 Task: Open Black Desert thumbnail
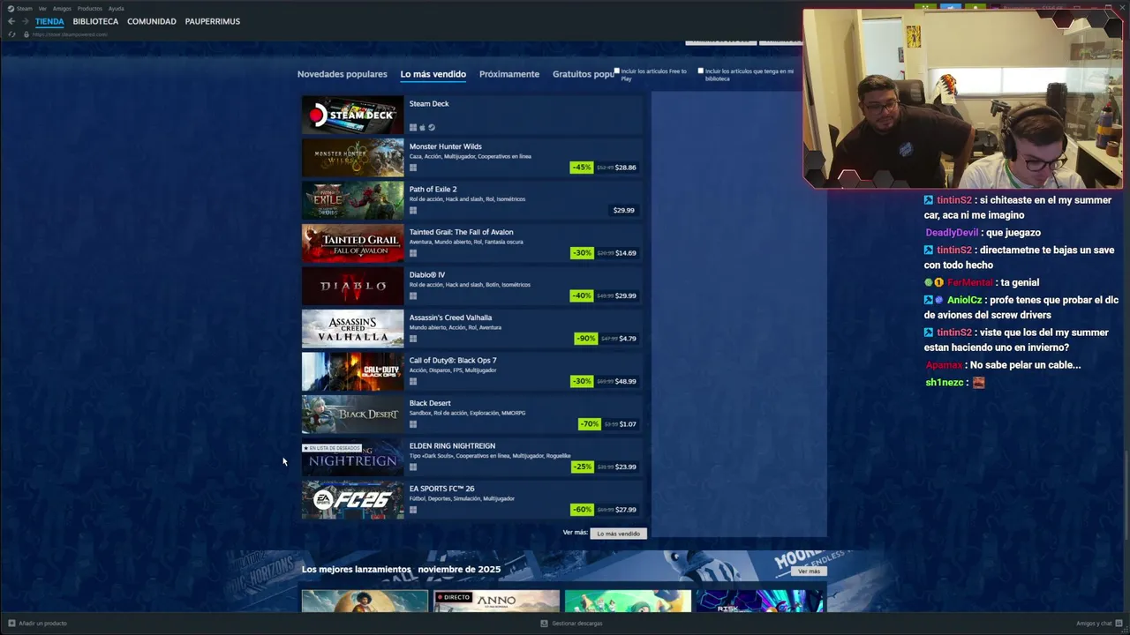tap(352, 415)
